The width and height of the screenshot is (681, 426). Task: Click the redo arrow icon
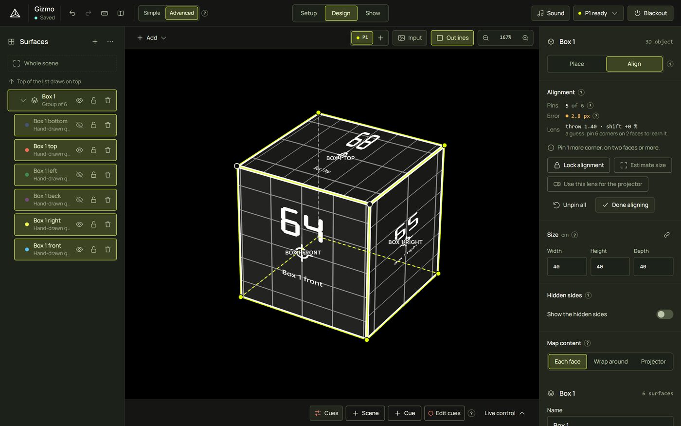(88, 13)
